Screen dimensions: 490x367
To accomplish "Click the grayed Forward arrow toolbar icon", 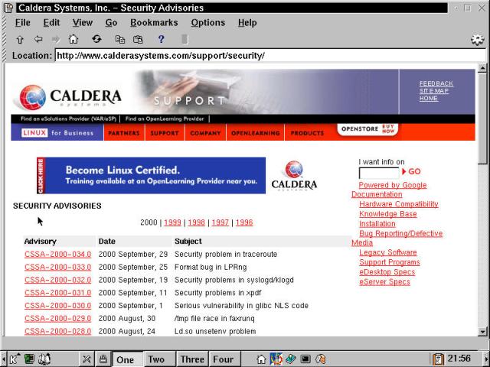I will [56, 39].
